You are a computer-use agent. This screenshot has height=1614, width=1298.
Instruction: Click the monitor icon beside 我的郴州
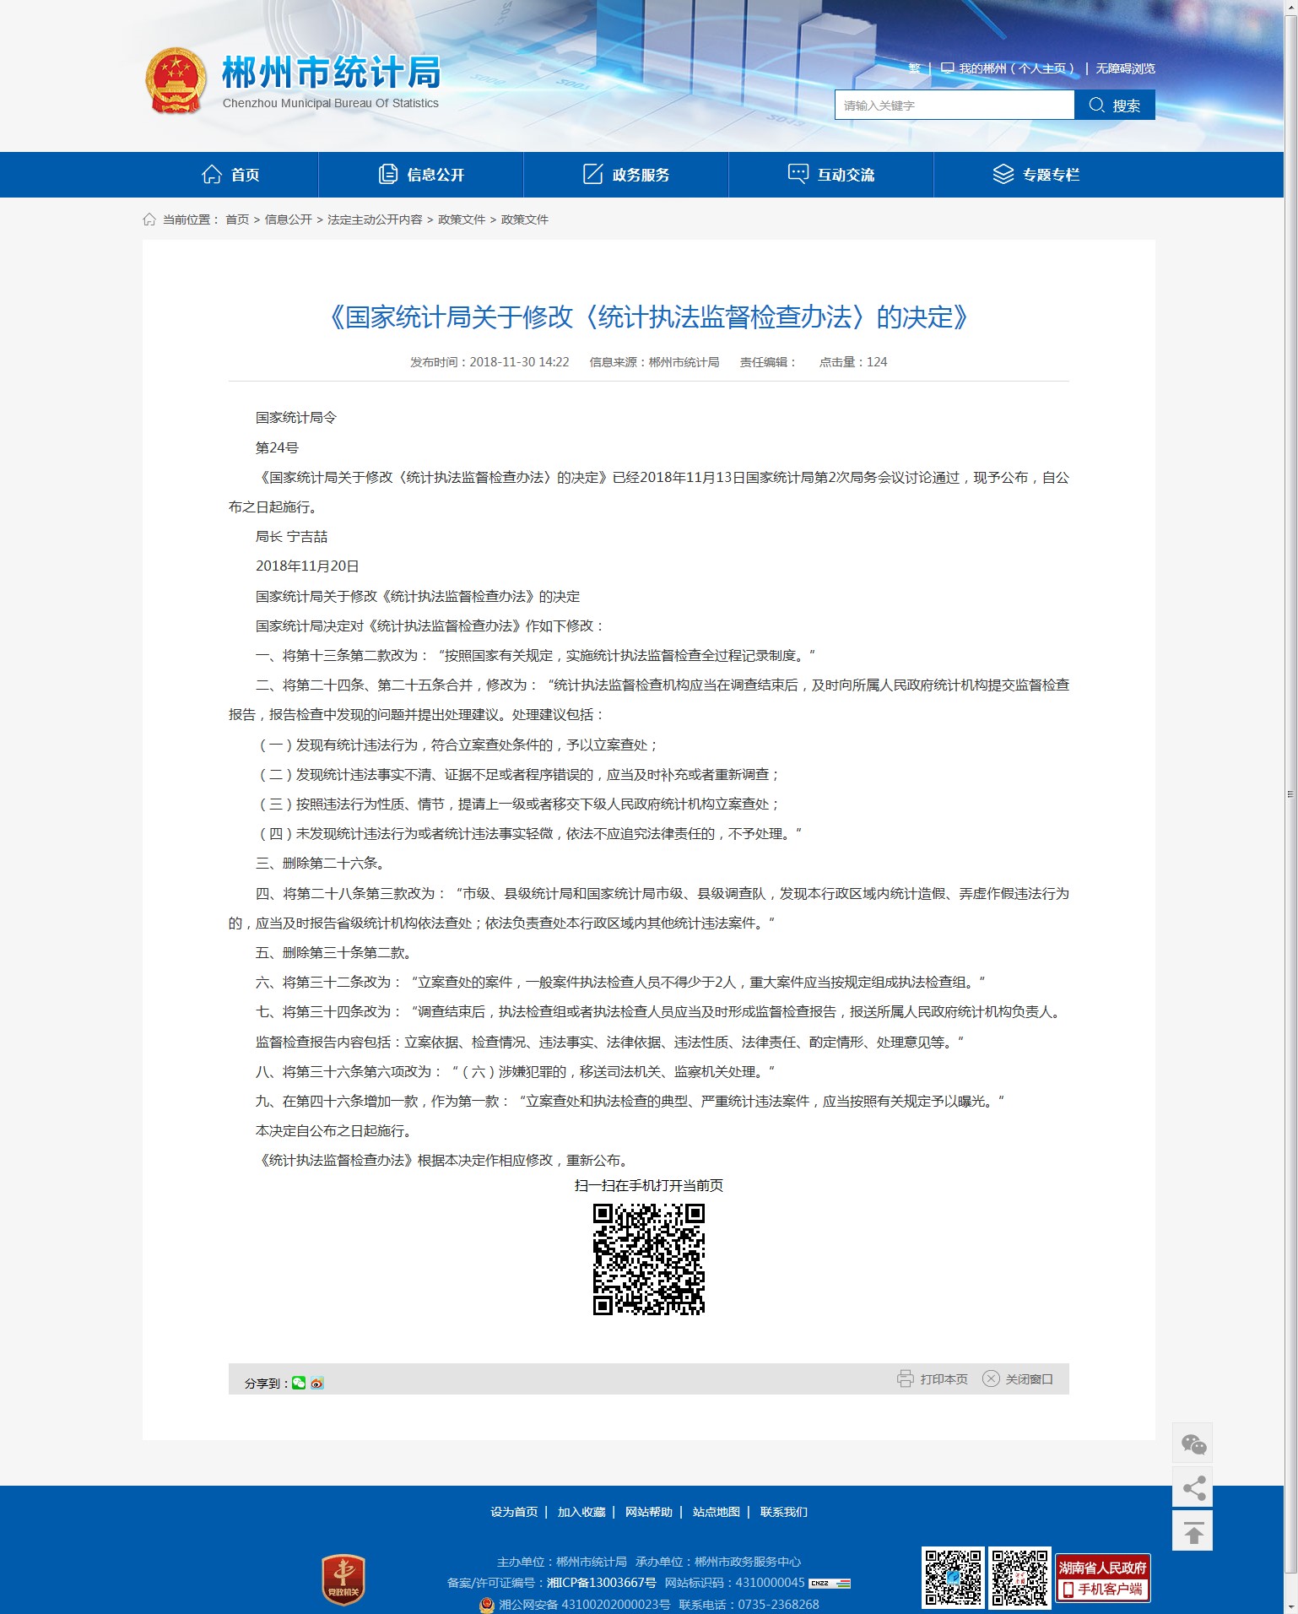(947, 68)
